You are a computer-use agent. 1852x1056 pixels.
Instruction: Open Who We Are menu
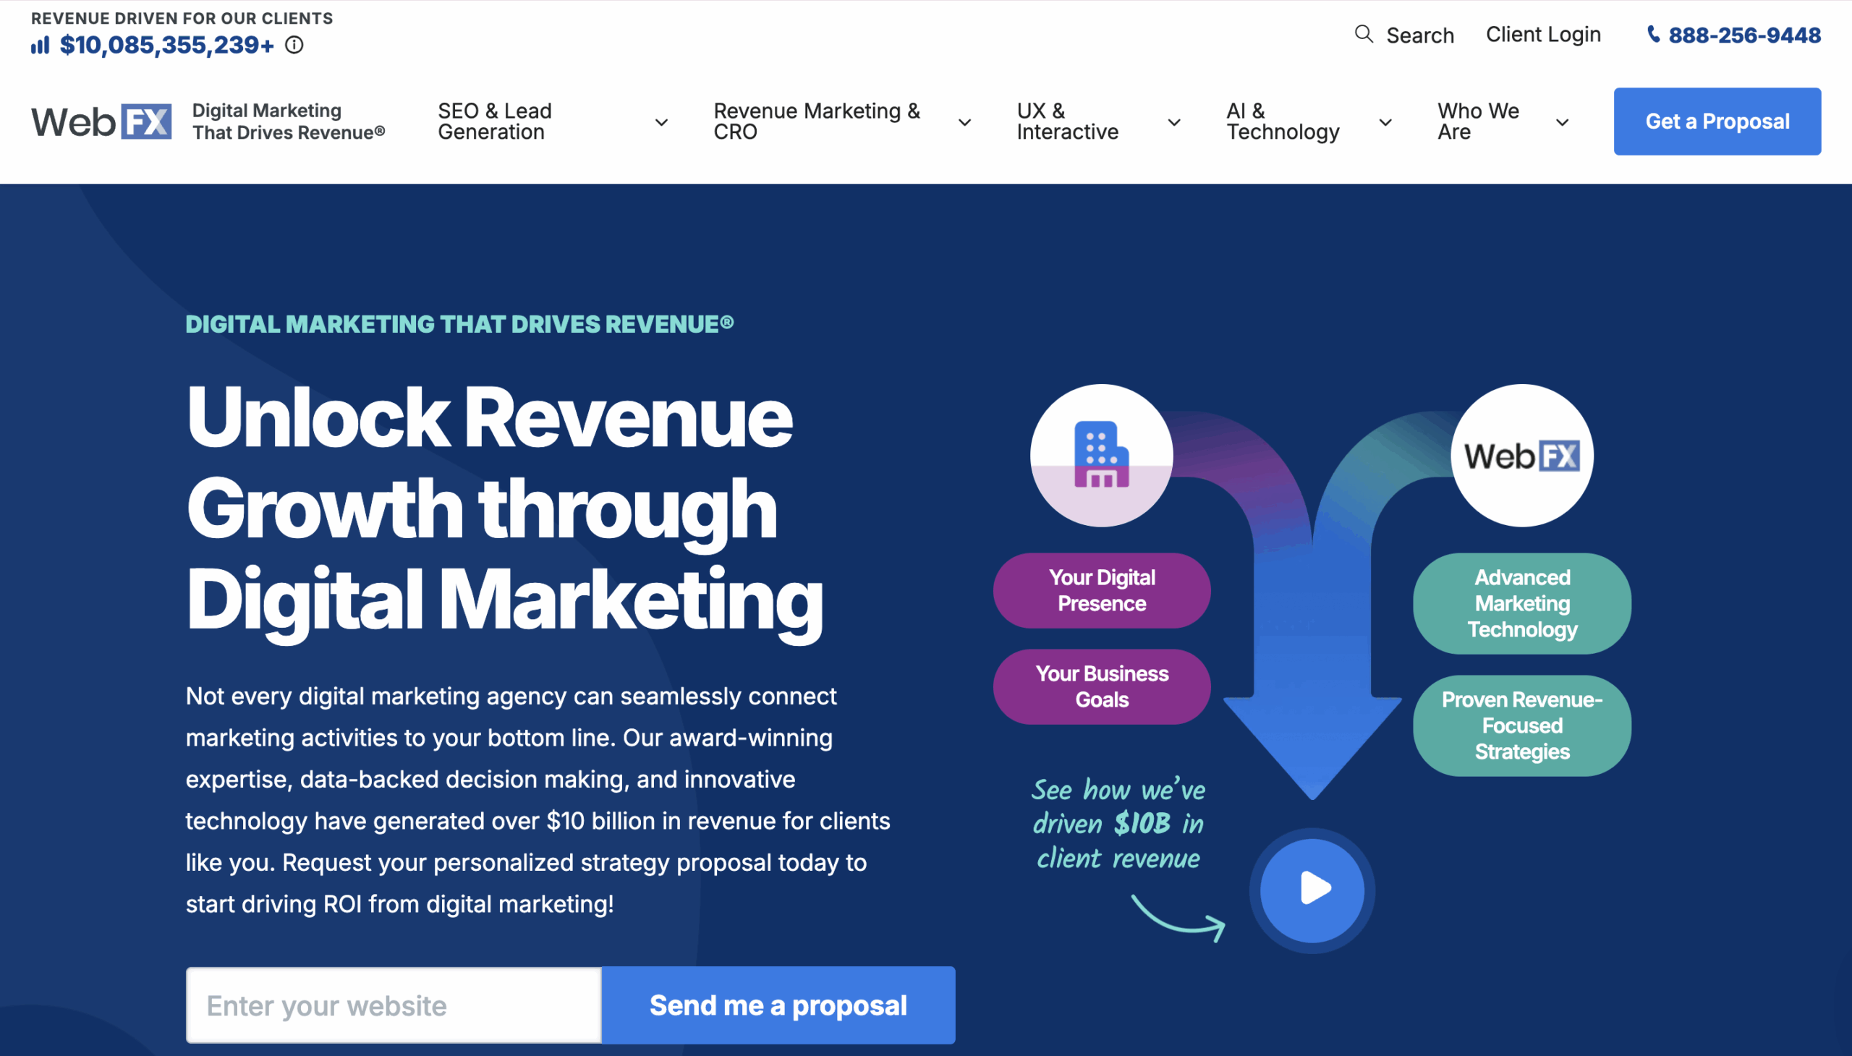[x=1479, y=121]
